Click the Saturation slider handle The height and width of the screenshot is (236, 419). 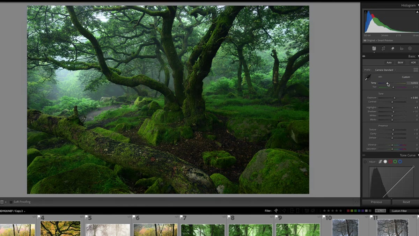tap(392, 149)
